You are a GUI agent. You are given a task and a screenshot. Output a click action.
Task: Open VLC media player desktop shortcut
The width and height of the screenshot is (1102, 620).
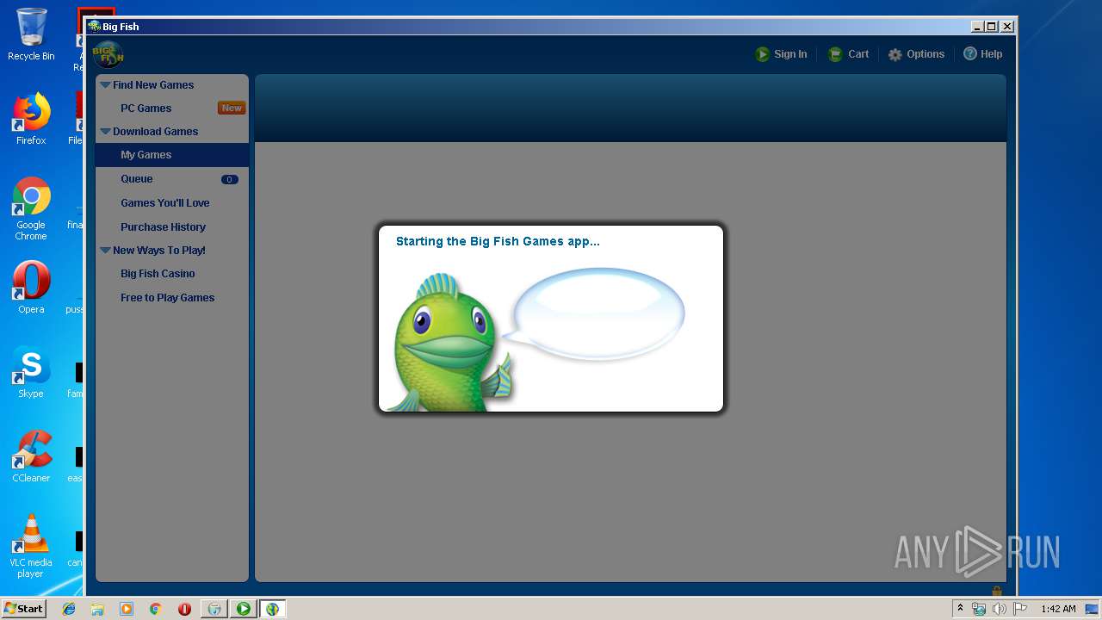[x=31, y=546]
